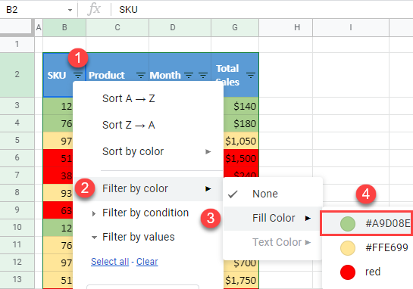Viewport: 413px width, 289px height.
Task: Open the Fill Color submenu
Action: (273, 218)
